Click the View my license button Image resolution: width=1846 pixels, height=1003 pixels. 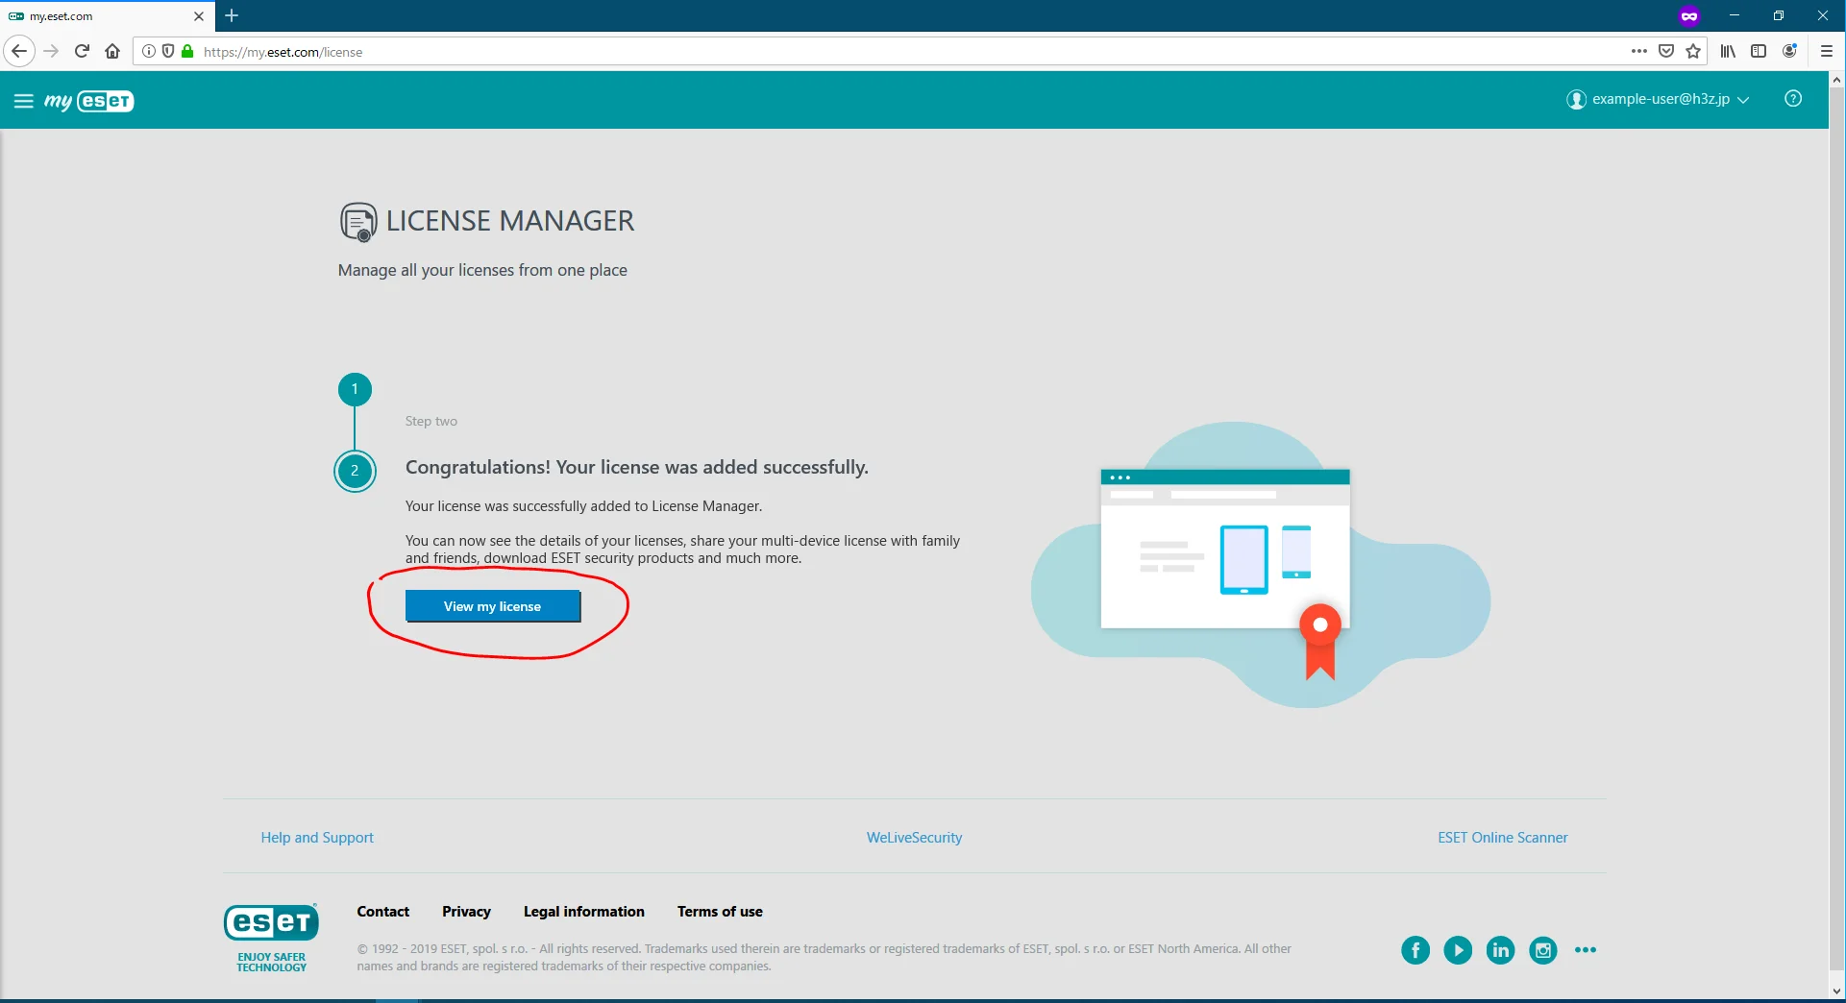click(492, 606)
